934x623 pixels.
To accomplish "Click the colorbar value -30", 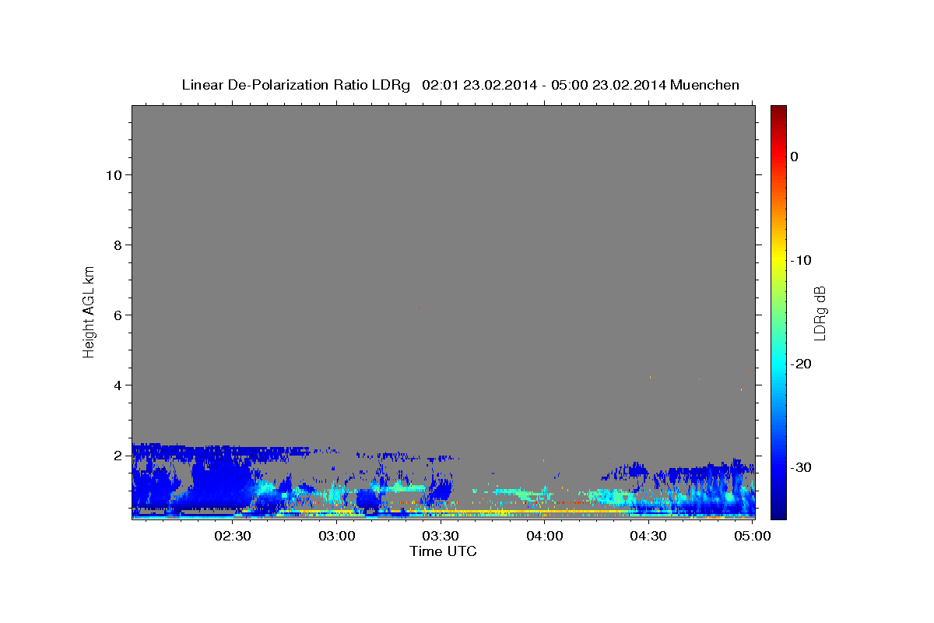I will 801,467.
